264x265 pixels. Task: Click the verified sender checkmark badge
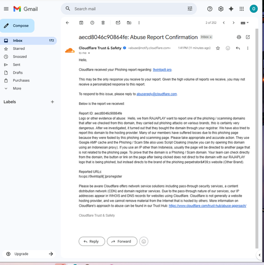[125, 48]
